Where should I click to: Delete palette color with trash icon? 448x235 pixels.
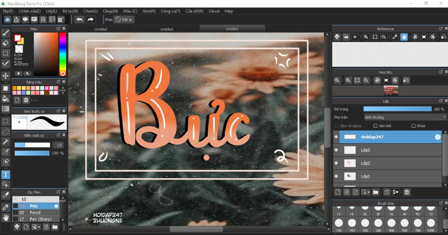coord(26,100)
